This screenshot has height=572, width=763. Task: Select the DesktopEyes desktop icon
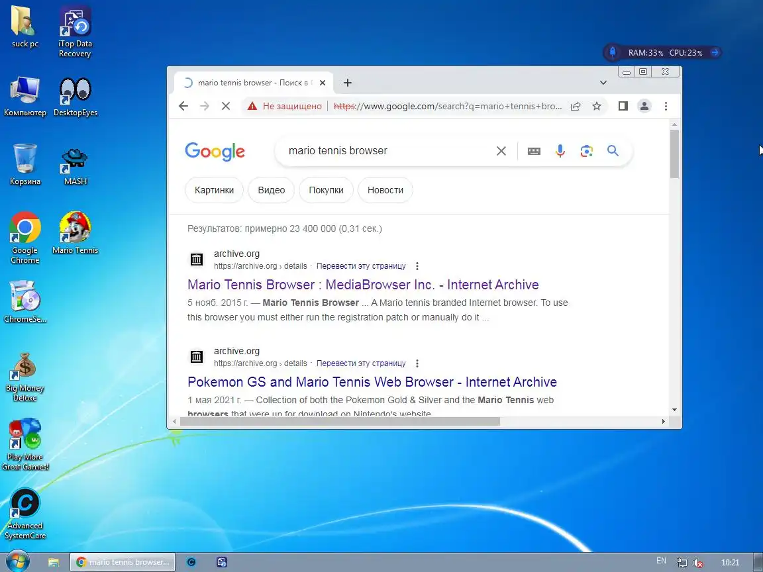tap(76, 97)
